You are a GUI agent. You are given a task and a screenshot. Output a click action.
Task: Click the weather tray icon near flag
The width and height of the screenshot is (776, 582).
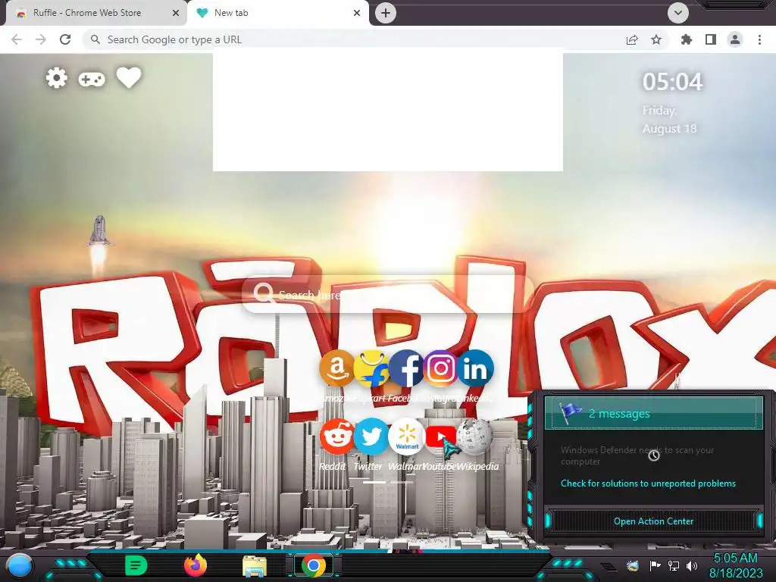[632, 565]
